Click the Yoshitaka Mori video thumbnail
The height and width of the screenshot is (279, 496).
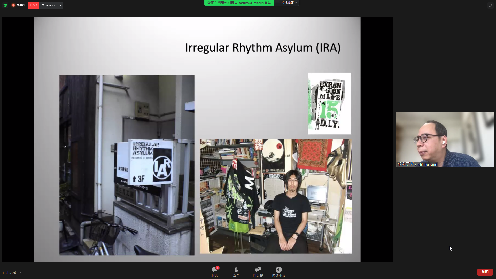445,139
